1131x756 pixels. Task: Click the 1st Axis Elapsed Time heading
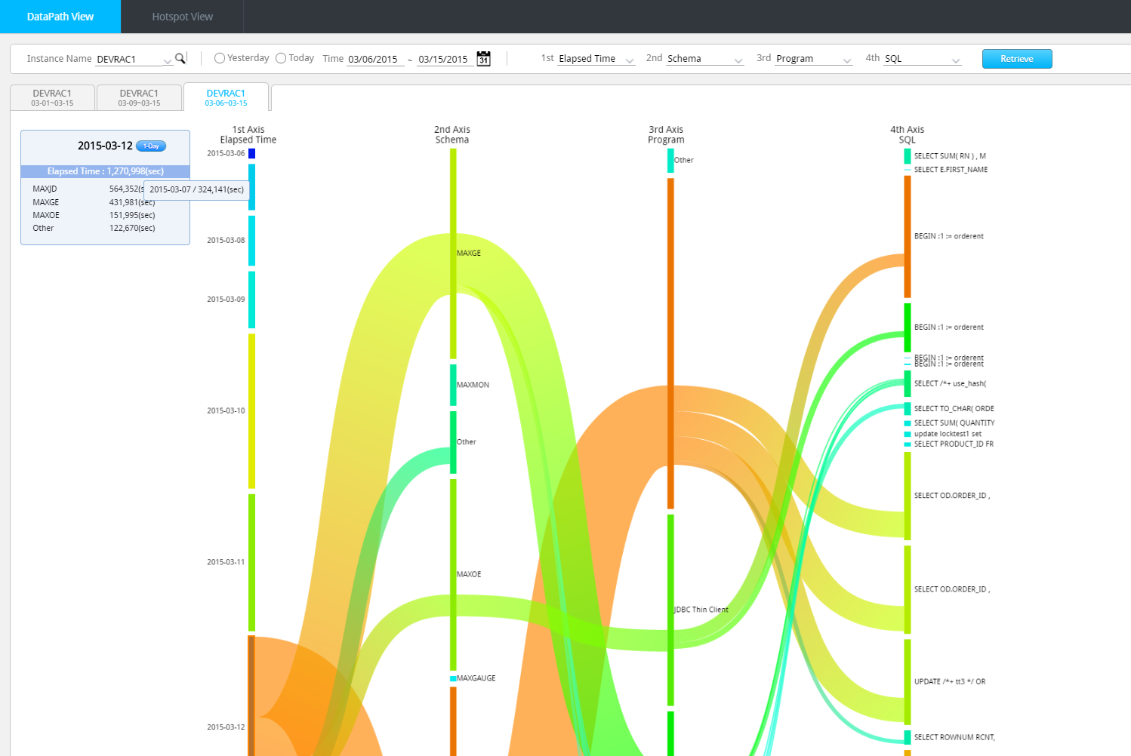pos(248,135)
